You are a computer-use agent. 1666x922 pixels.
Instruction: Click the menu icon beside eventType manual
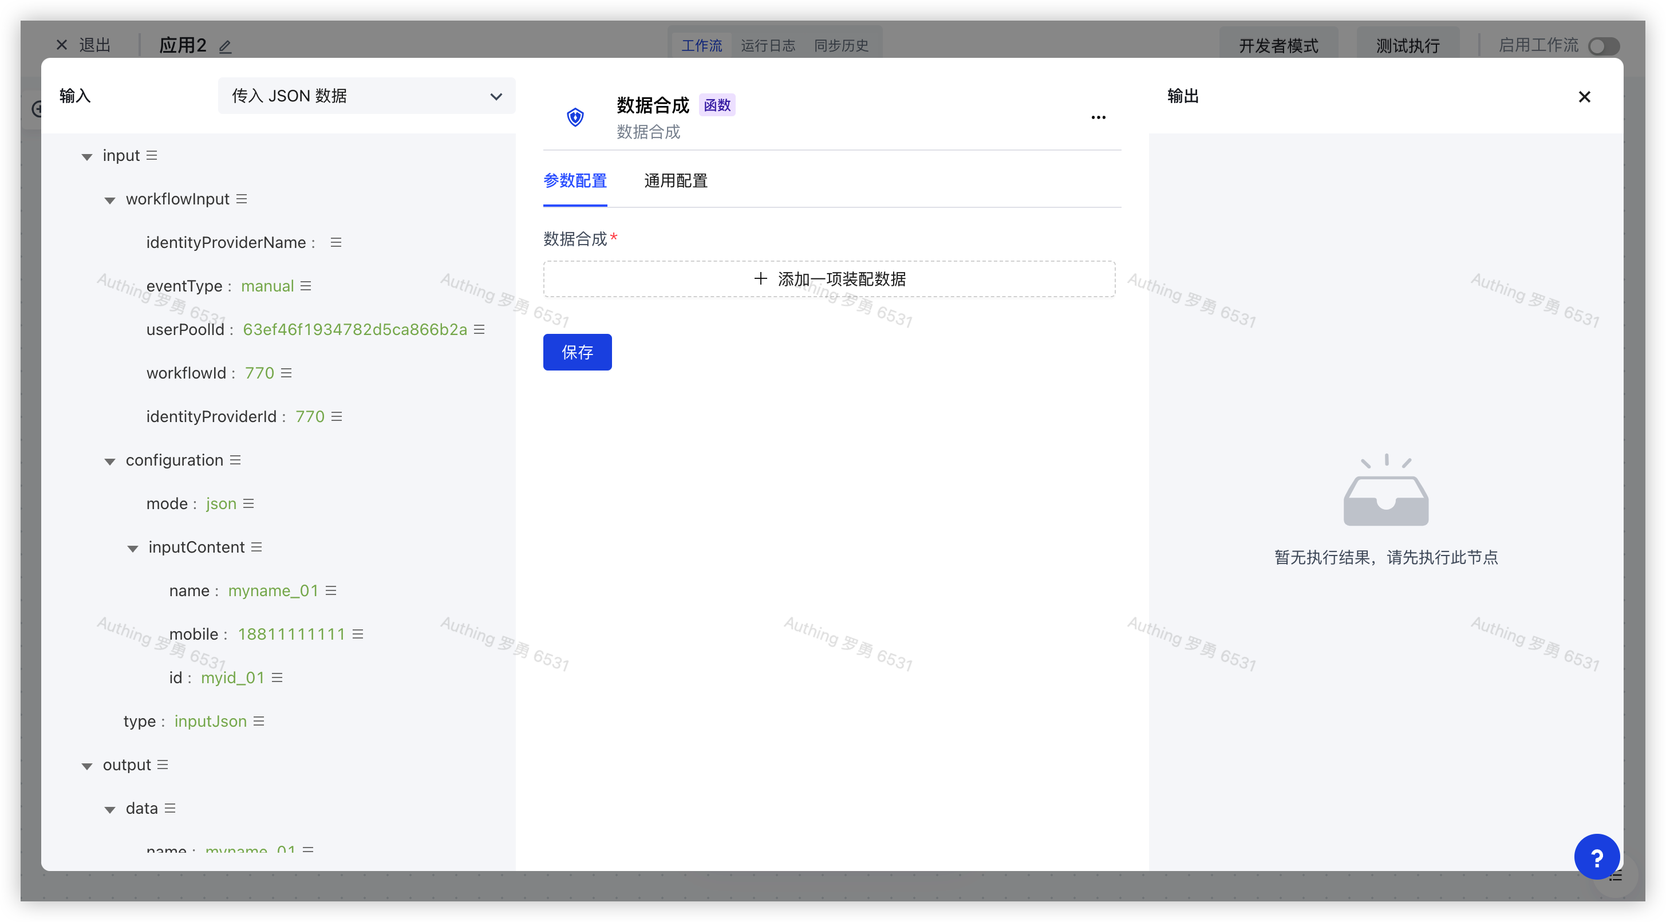pos(306,286)
